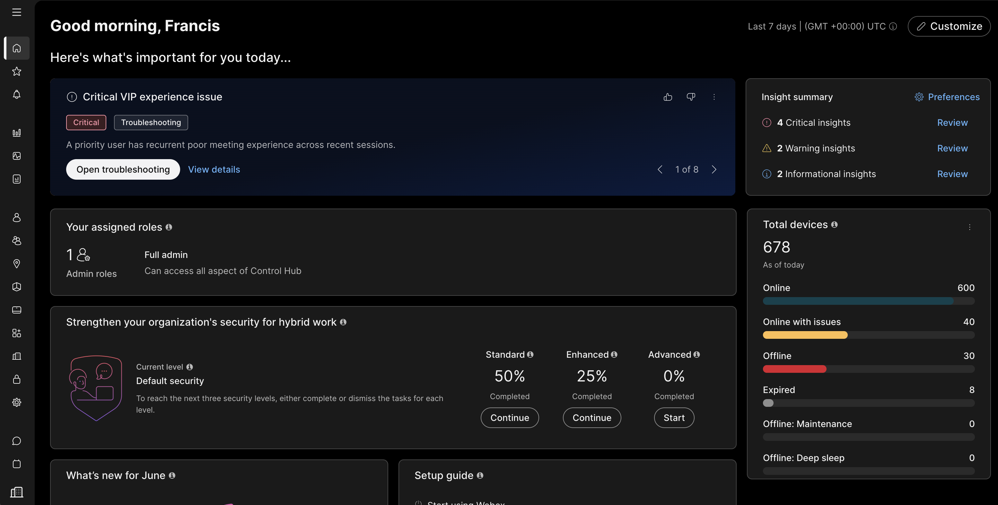Open the single user sidebar icon
Viewport: 998px width, 505px height.
[17, 218]
